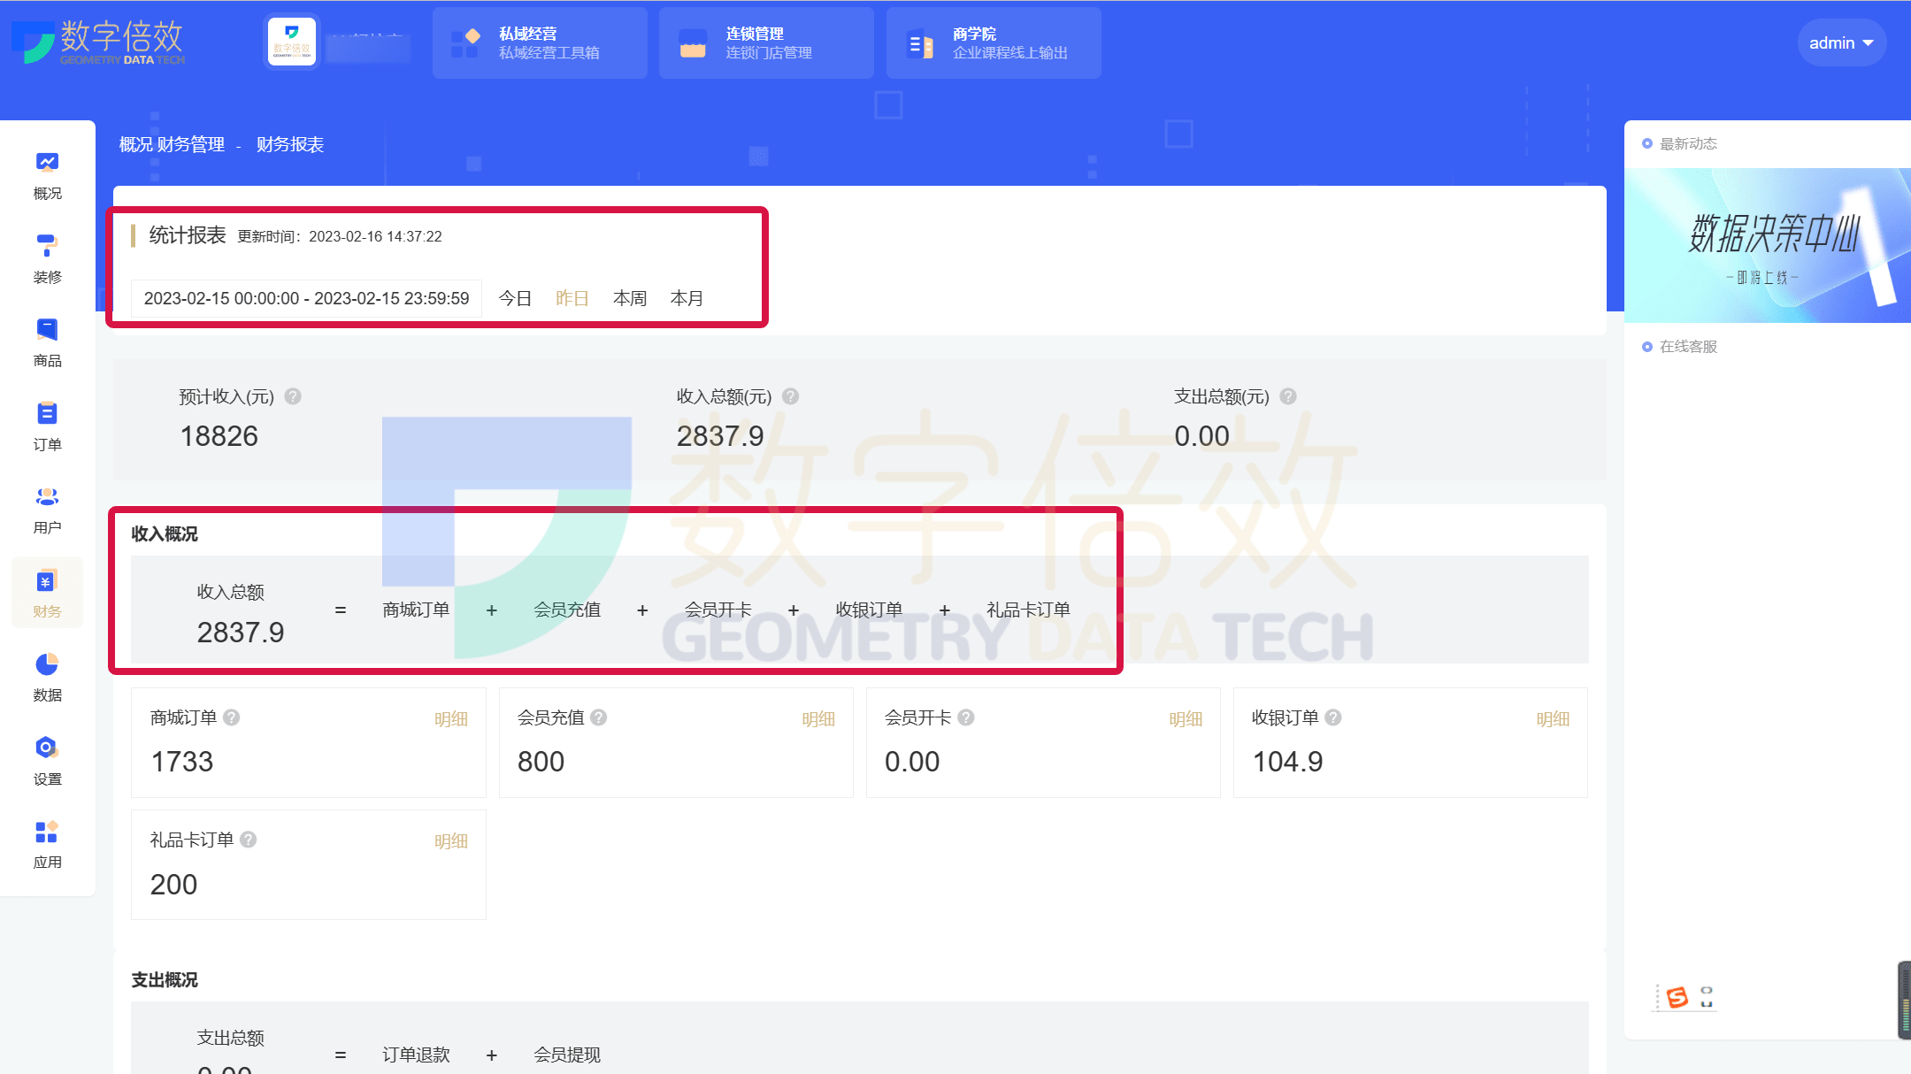The image size is (1911, 1074).
Task: Go to 概况 in the breadcrumb
Action: point(136,144)
